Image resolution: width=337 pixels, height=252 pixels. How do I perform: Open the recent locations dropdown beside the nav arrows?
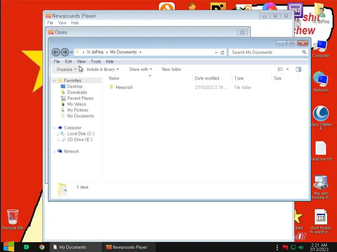point(71,52)
